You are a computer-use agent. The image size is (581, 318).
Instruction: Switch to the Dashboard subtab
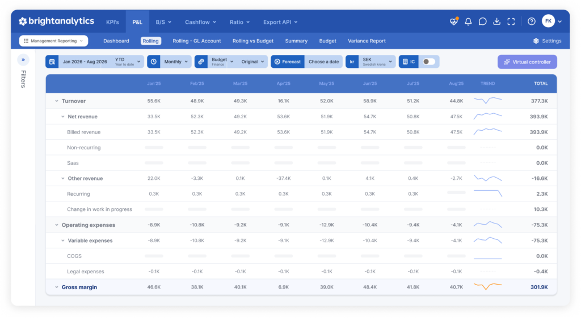[x=116, y=41]
